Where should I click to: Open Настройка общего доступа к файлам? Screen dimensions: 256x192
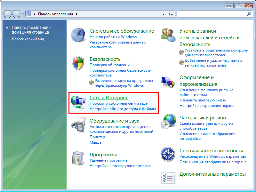click(x=123, y=109)
